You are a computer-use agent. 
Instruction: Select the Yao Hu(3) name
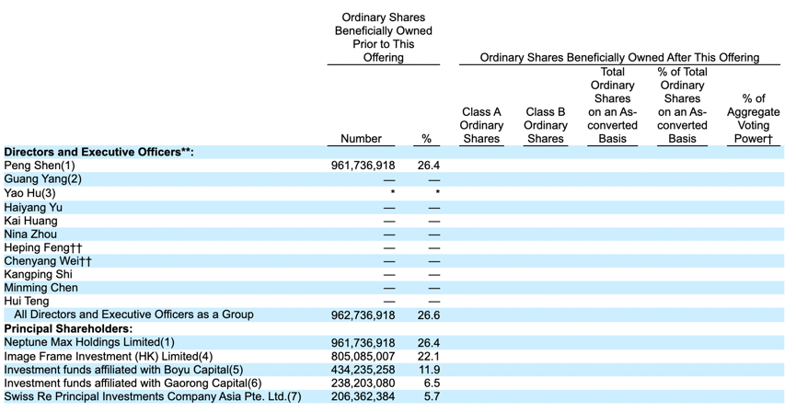coord(30,193)
